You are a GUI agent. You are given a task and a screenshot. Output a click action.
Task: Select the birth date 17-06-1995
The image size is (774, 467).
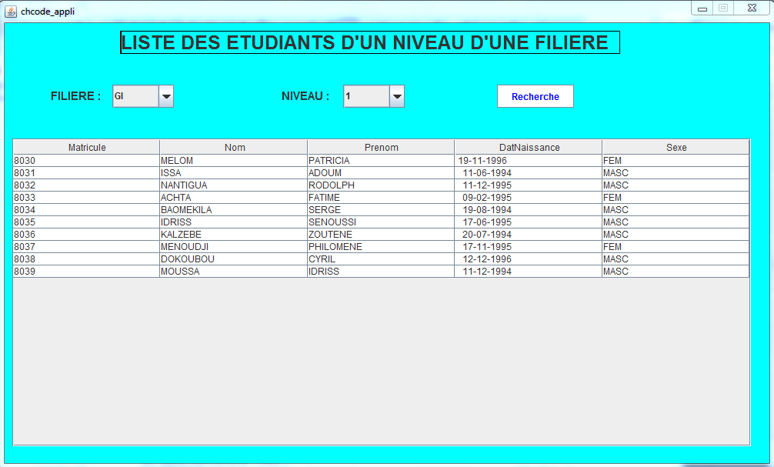click(528, 222)
